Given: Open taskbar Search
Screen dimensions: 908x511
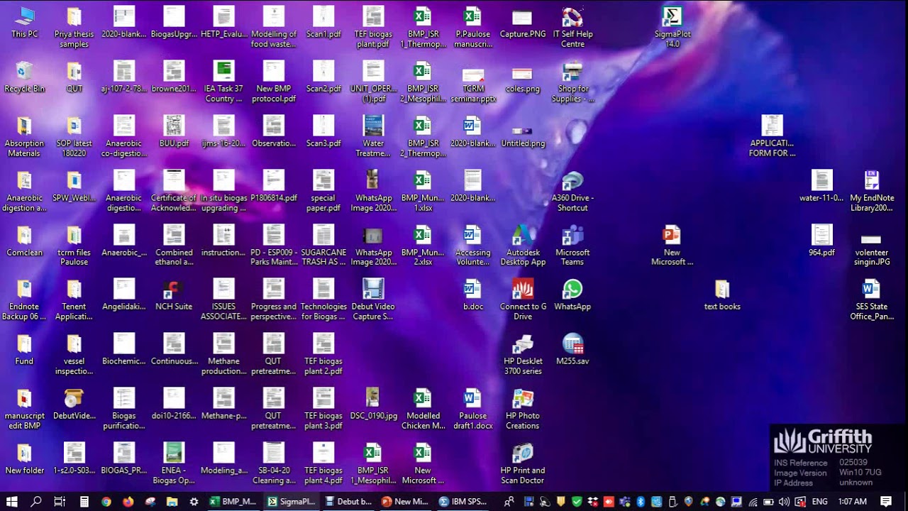Looking at the screenshot, I should pos(36,501).
